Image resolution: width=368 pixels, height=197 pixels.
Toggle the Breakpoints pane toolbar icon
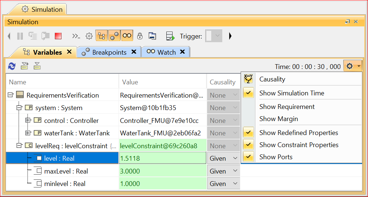114,36
